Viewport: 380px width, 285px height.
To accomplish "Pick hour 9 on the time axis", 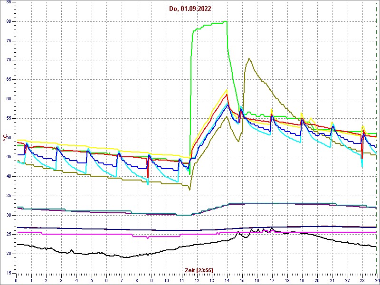I will pos(152,280).
